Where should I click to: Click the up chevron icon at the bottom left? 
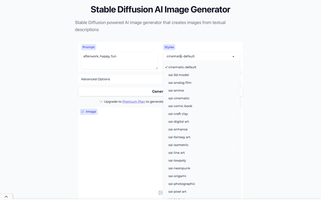pos(6,197)
